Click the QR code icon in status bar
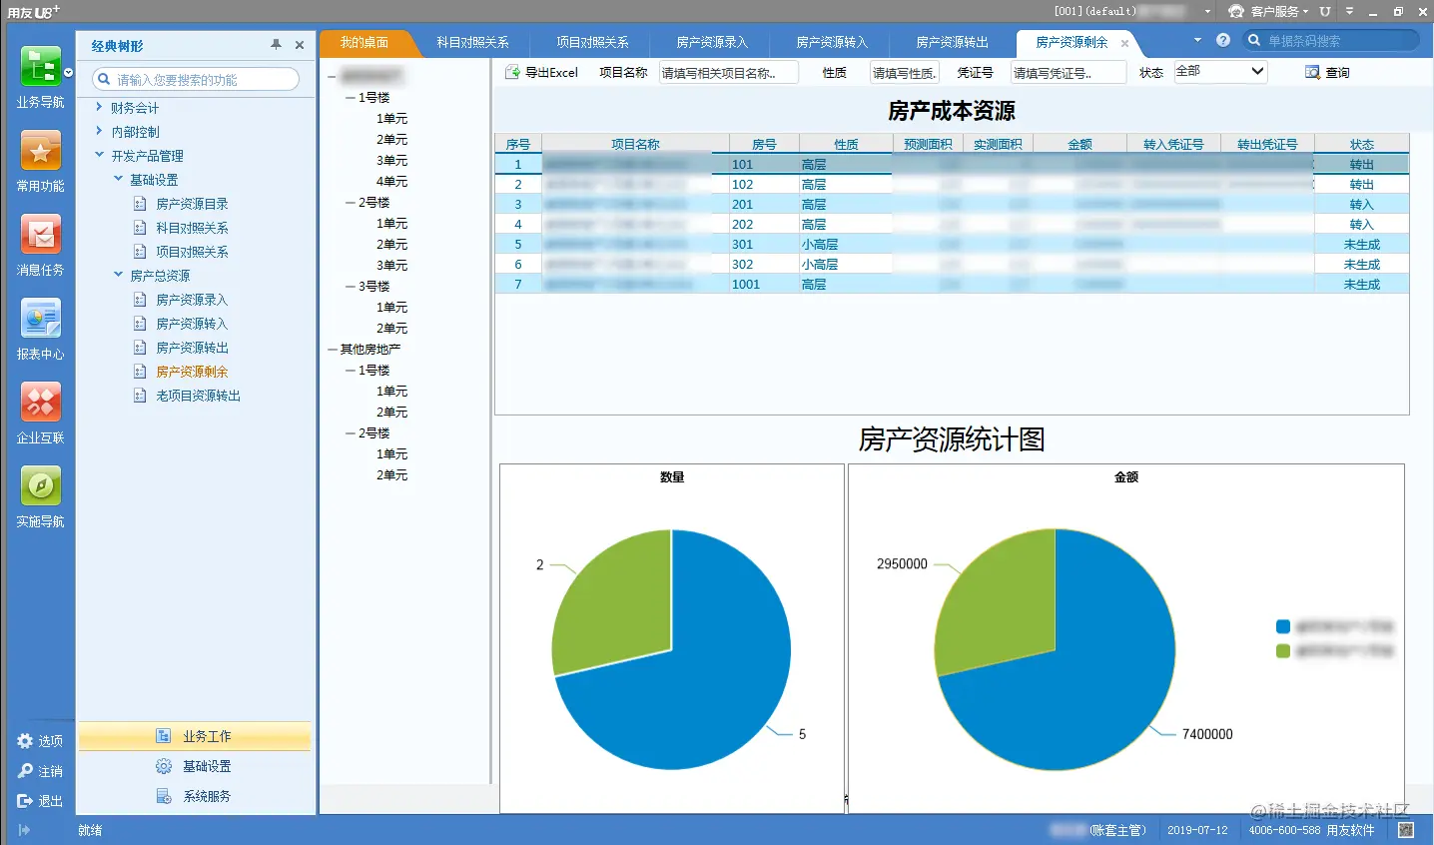Screen dimensions: 1434x845 click(x=1406, y=830)
